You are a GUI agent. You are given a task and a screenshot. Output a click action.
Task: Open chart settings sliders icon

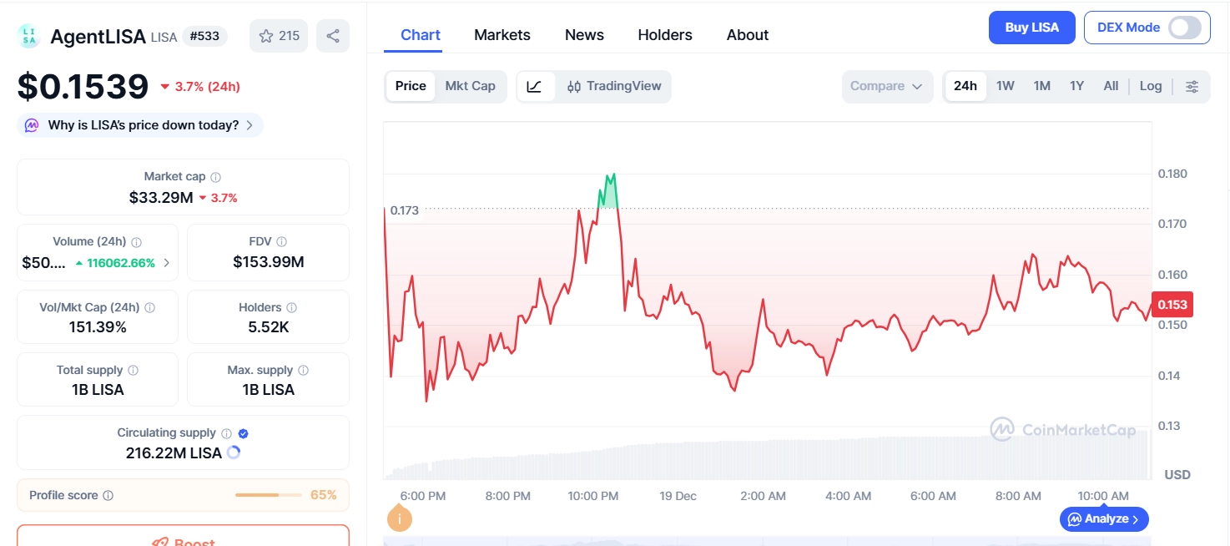click(x=1192, y=86)
